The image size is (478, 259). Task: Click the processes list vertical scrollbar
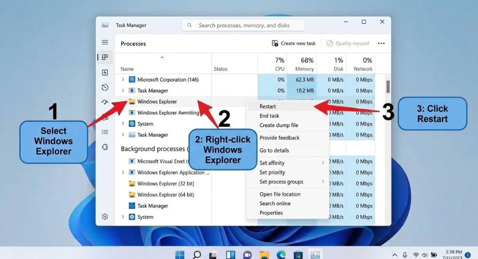coord(388,86)
